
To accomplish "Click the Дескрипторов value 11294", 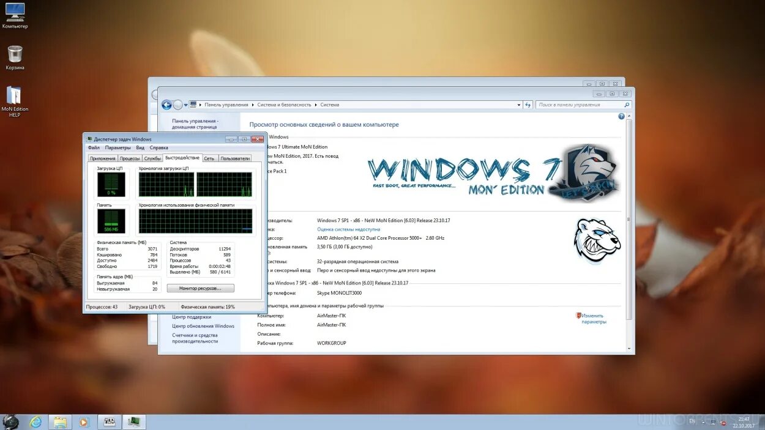I will [225, 249].
